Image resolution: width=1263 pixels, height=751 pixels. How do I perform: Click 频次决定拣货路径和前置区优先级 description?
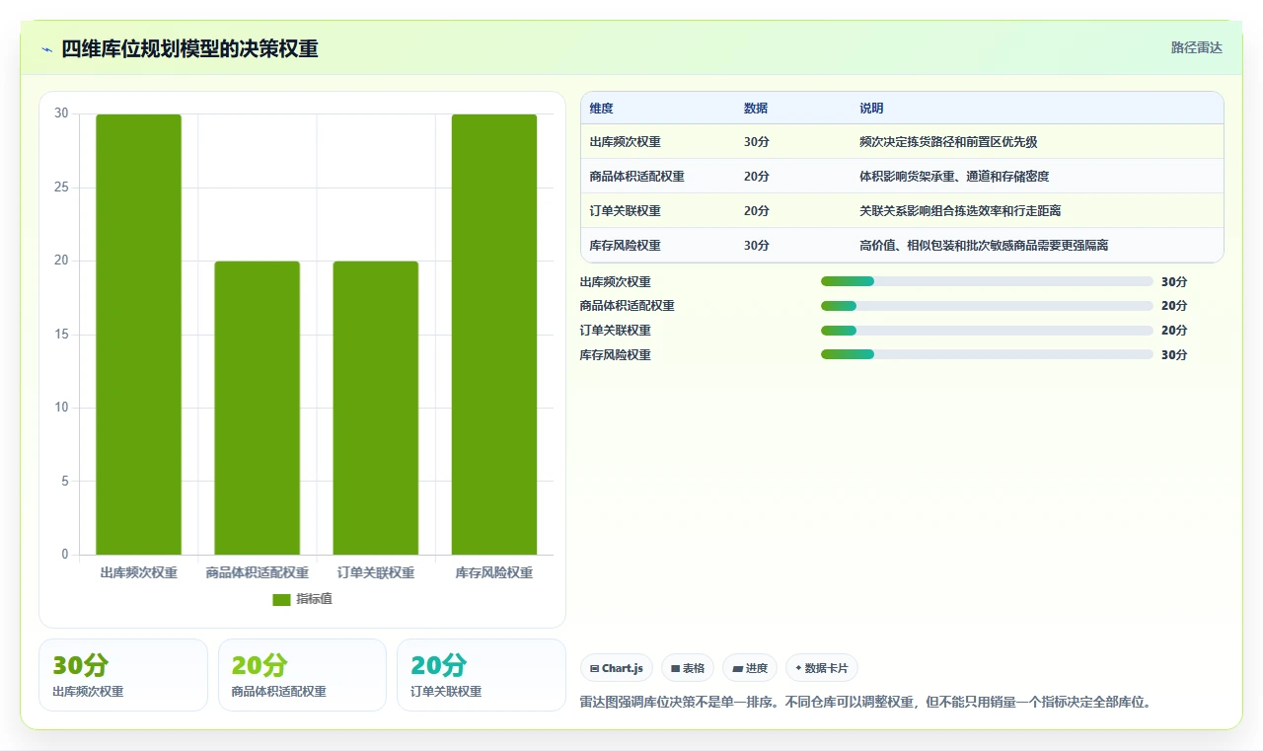pyautogui.click(x=948, y=142)
